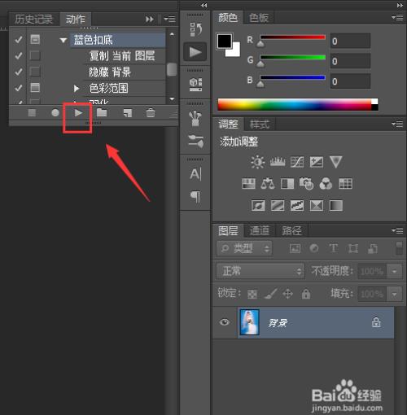The width and height of the screenshot is (407, 415).
Task: Hide the 背景 layer eye icon
Action: [225, 322]
